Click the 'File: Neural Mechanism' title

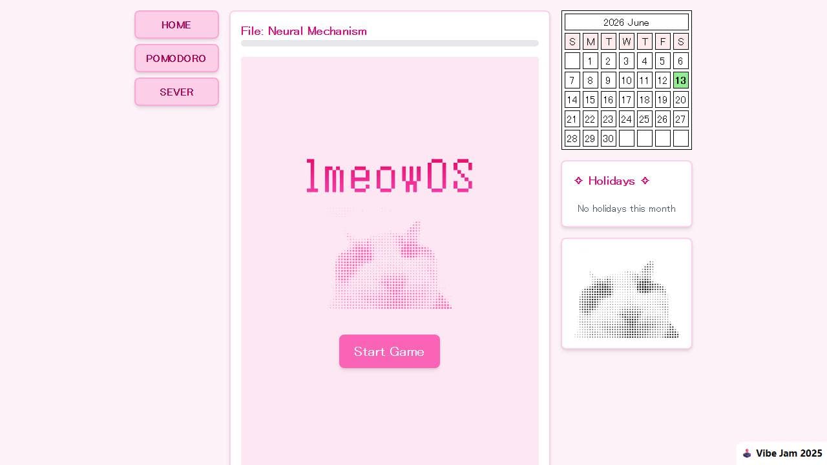pos(304,31)
